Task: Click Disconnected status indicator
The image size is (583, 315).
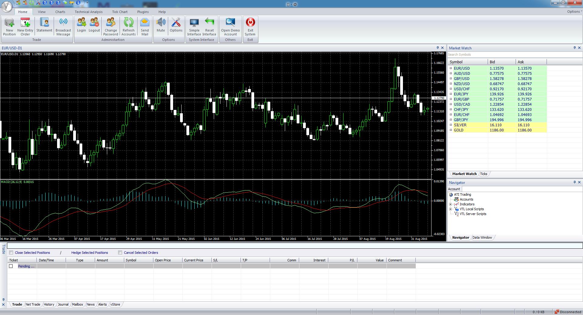Action: click(x=568, y=312)
